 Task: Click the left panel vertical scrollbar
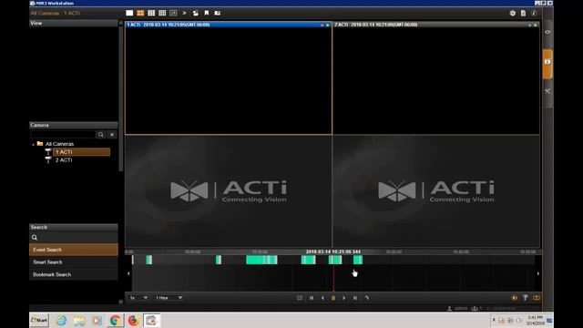[x=121, y=97]
